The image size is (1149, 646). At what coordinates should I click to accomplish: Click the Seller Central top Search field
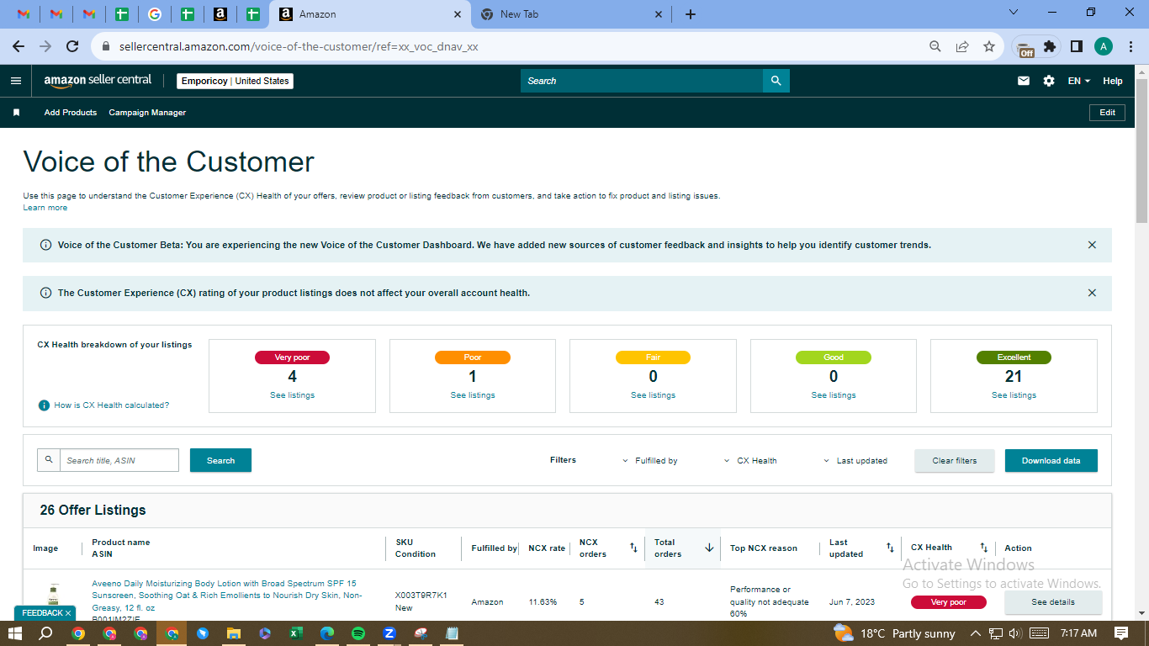(x=642, y=81)
